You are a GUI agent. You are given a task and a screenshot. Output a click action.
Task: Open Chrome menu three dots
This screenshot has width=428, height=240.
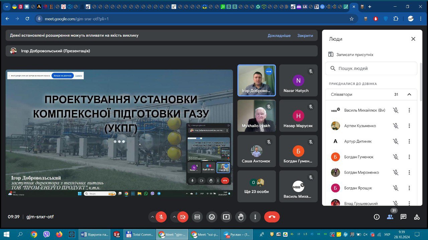421,19
